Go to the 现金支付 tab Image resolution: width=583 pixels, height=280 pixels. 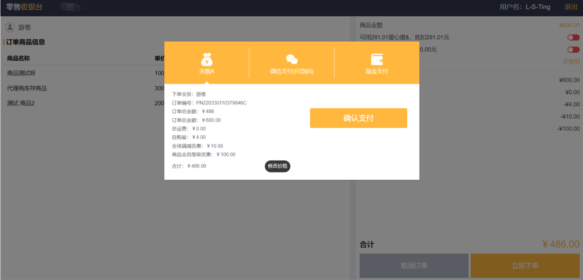pos(377,71)
